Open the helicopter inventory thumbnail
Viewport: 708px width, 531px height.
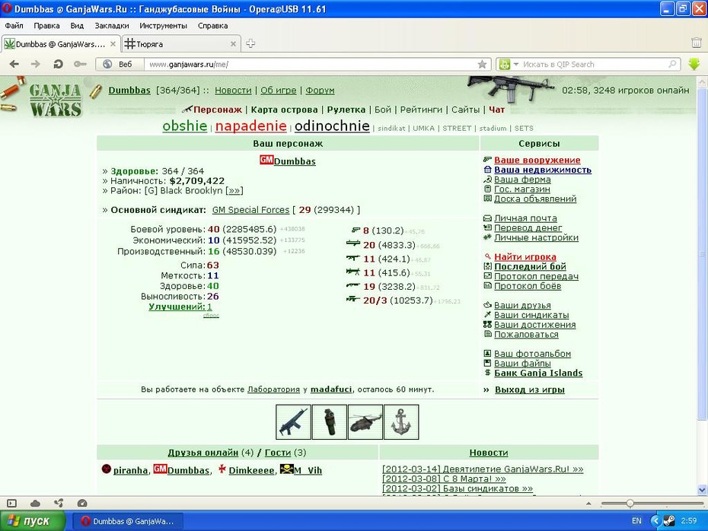365,421
